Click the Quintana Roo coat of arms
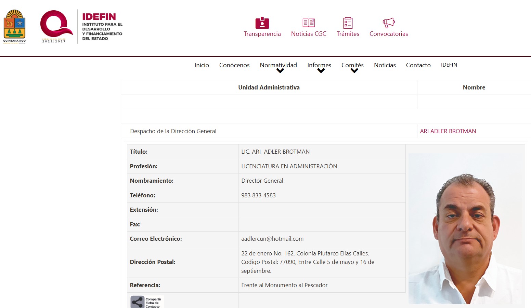 tap(14, 26)
